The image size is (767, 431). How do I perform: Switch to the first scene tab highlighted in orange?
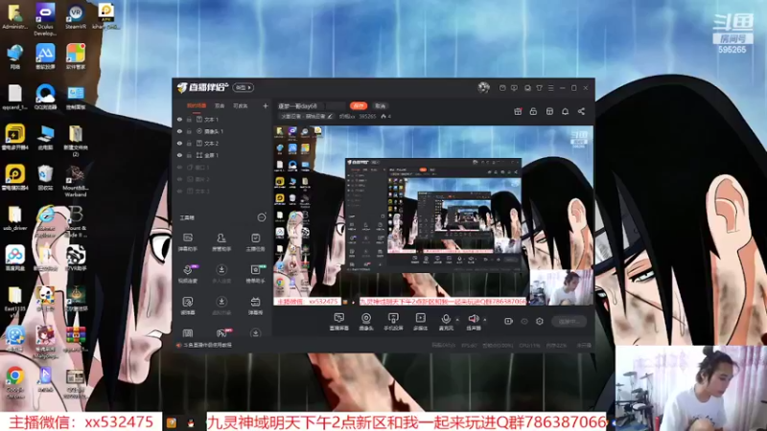[197, 105]
